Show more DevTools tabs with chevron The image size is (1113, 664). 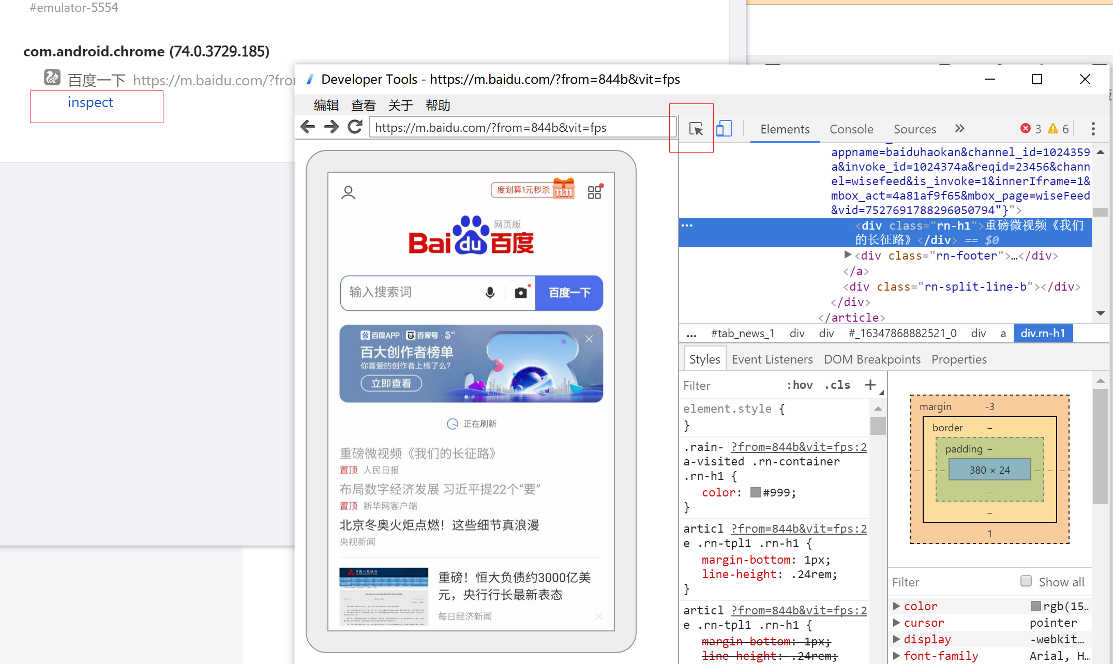pyautogui.click(x=960, y=129)
